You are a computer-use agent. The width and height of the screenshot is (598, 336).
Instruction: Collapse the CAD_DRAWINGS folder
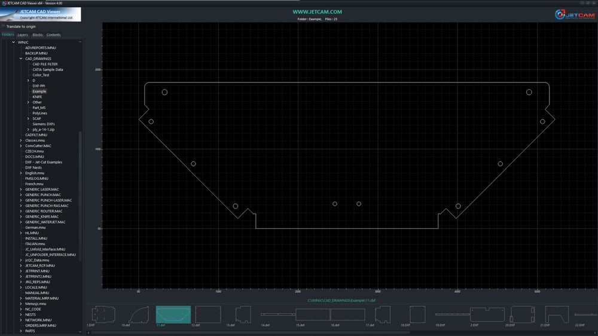tap(21, 59)
